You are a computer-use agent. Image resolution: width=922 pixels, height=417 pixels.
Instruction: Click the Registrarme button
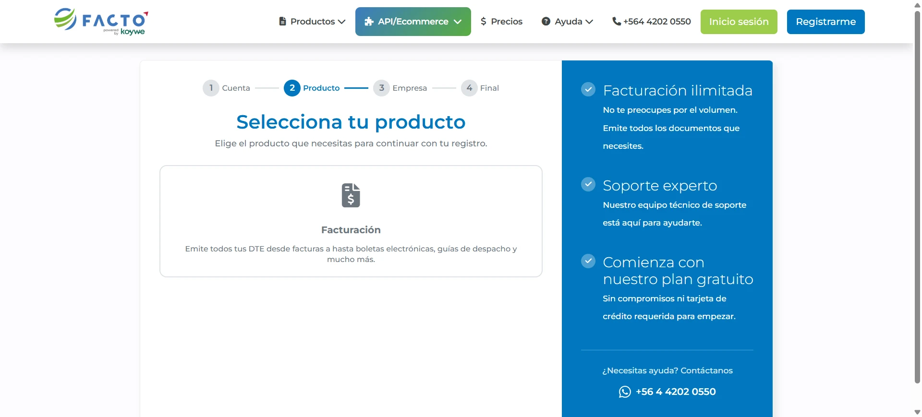pos(826,22)
